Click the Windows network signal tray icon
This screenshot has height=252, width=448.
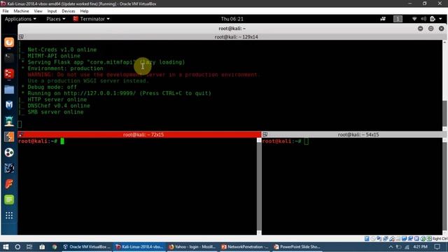[407, 247]
